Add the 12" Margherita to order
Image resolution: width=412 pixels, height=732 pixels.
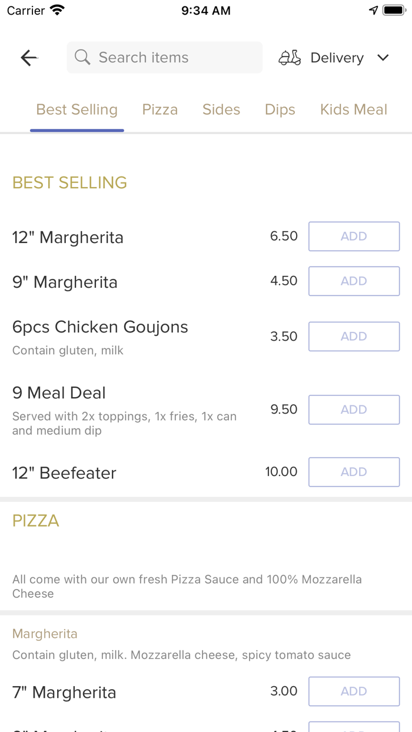354,236
